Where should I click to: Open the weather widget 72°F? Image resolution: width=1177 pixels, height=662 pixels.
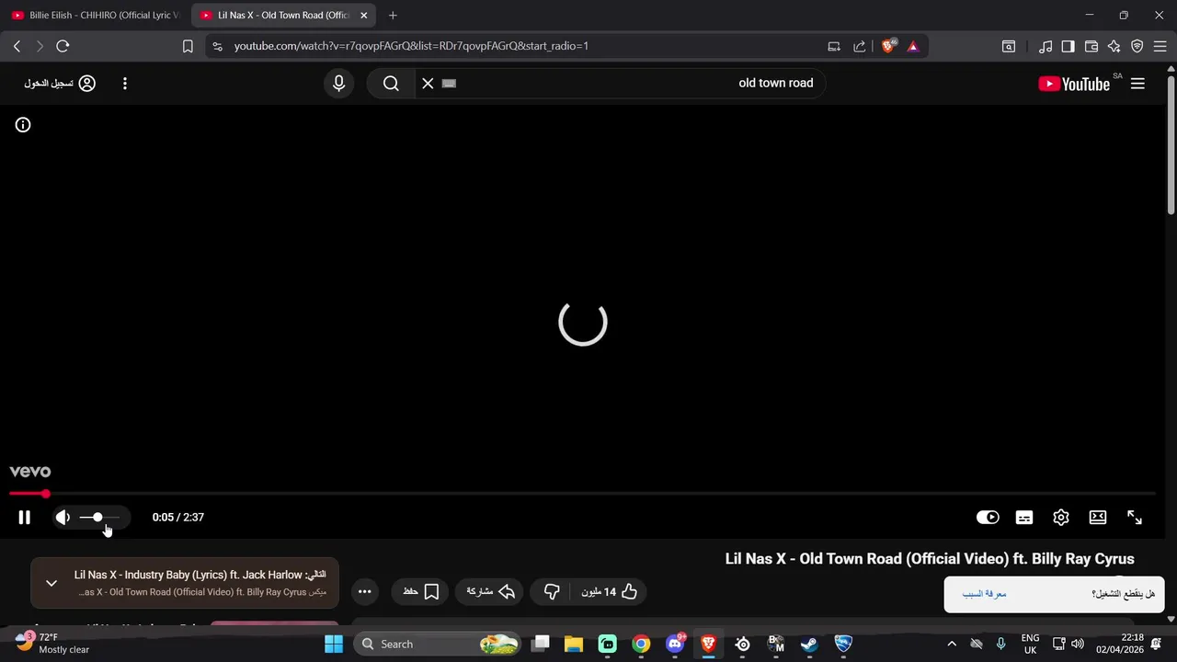(x=53, y=644)
